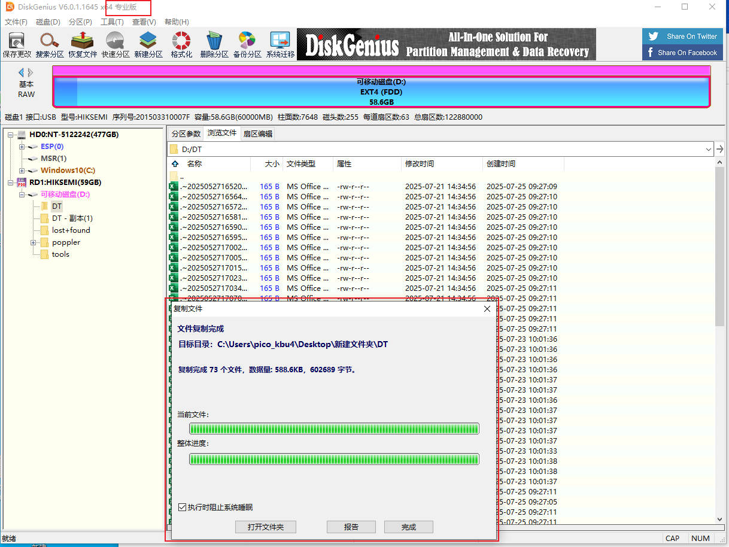Click the 当前文件 progress bar
Image resolution: width=729 pixels, height=547 pixels.
tap(334, 429)
